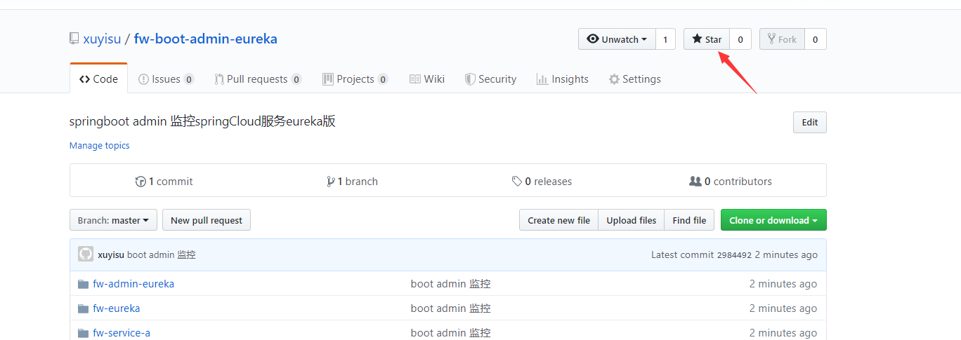The image size is (961, 340).
Task: Click the code brackets icon on Code tab
Action: click(x=84, y=79)
